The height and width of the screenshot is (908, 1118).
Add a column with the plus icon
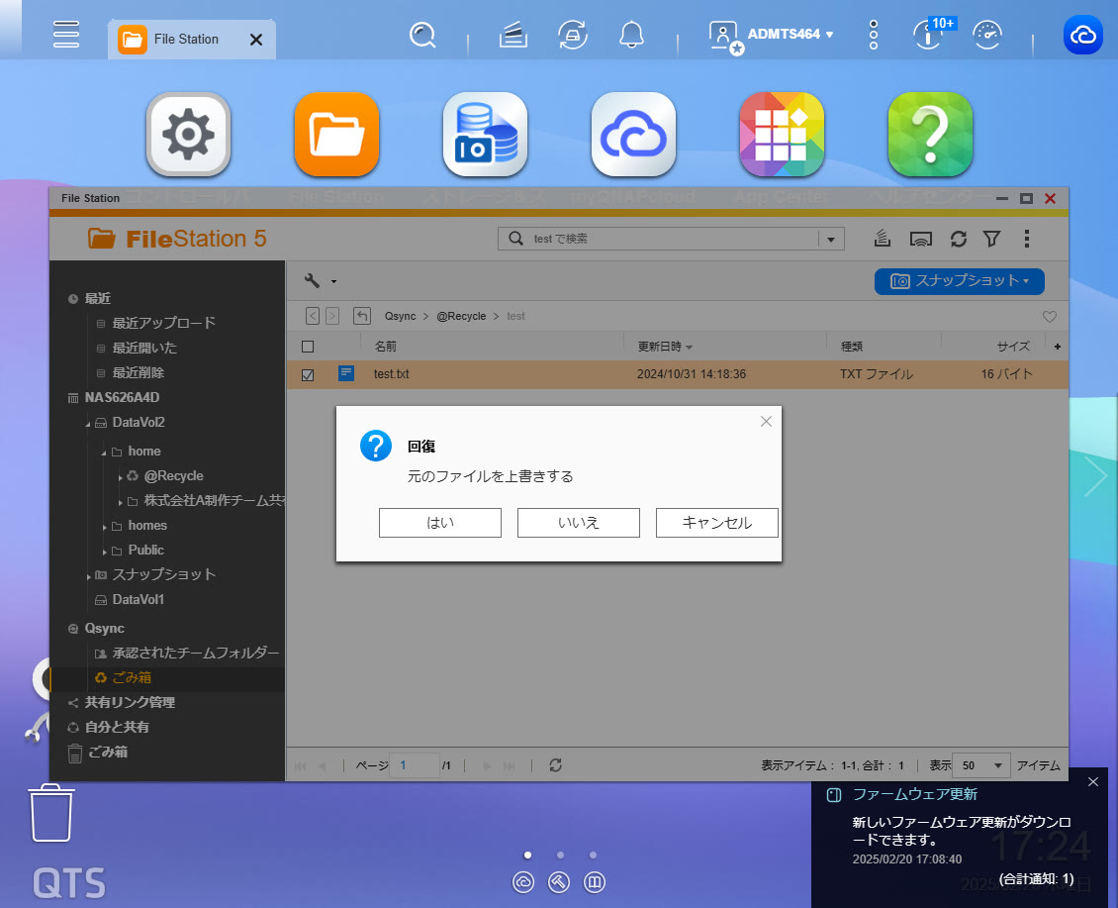coord(1058,347)
